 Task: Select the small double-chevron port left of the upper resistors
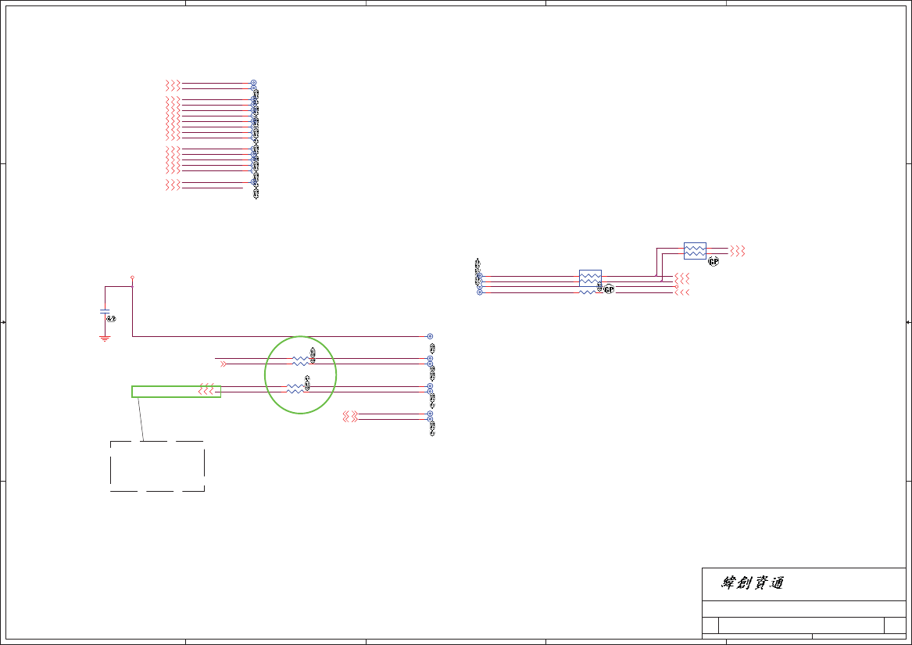click(x=224, y=364)
